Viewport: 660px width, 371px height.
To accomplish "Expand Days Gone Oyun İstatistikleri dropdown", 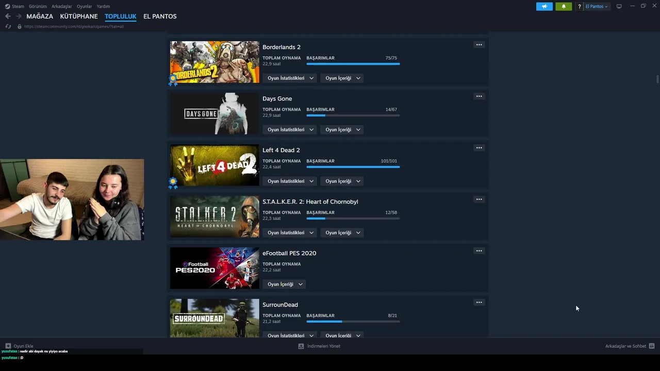I will [x=290, y=129].
